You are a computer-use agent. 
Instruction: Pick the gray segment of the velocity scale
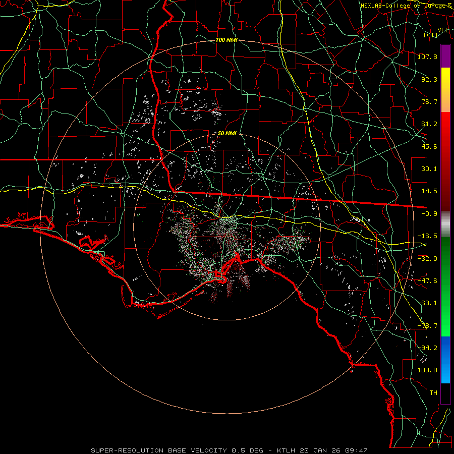point(445,224)
